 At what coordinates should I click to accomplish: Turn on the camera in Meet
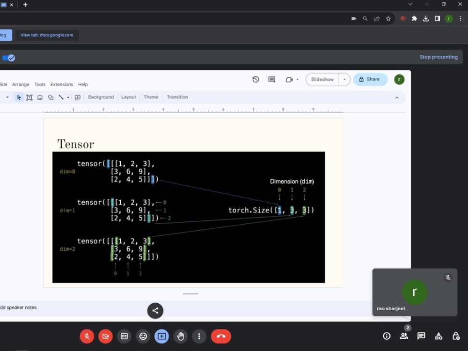click(105, 336)
